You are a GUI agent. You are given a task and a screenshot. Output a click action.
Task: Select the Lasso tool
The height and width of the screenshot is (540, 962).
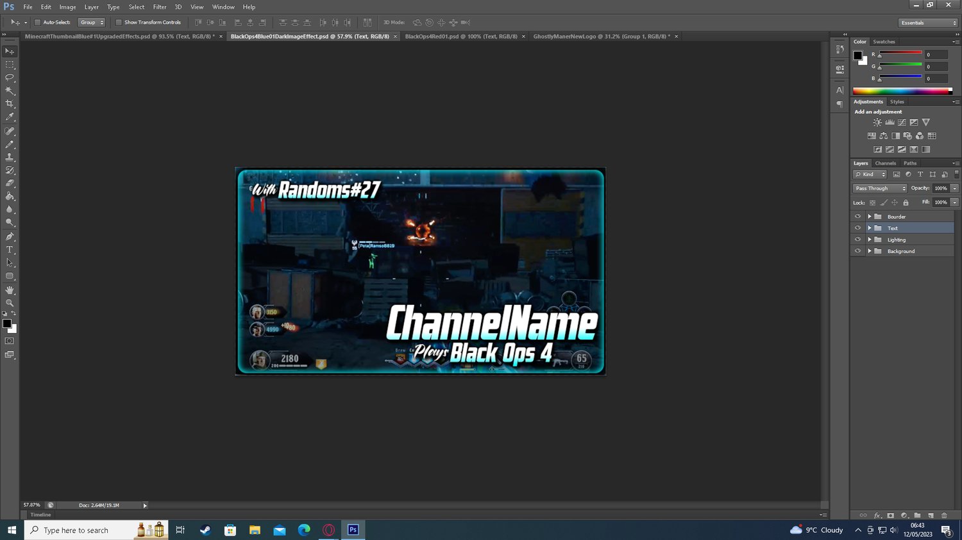pyautogui.click(x=10, y=78)
